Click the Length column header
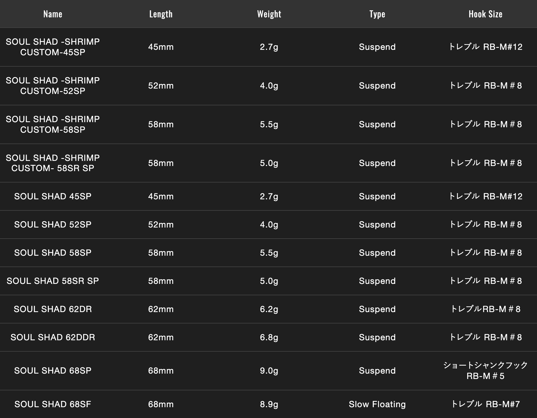 [x=161, y=14]
